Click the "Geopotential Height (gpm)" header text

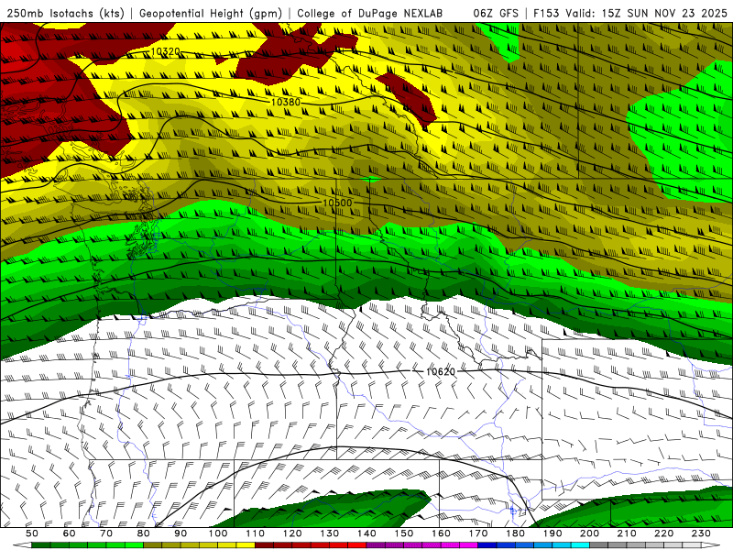(211, 13)
